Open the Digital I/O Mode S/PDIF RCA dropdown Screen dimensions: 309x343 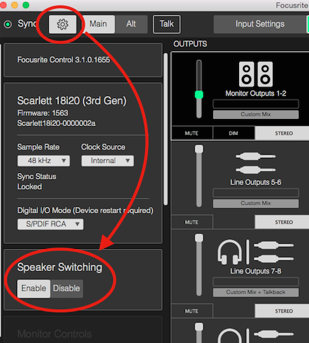[50, 224]
